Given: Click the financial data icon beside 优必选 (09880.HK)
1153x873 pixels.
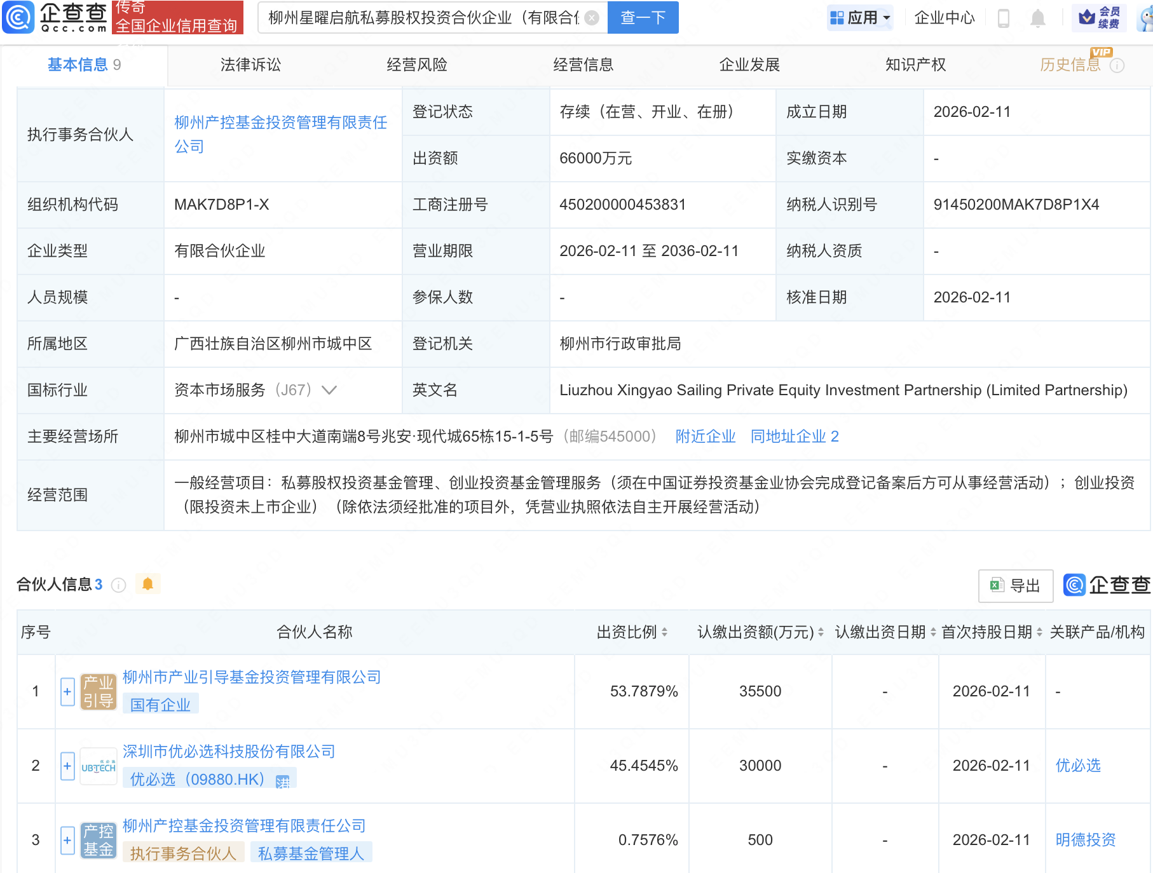Looking at the screenshot, I should pos(283,781).
